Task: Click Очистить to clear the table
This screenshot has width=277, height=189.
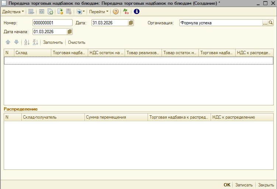Action: tap(76, 42)
